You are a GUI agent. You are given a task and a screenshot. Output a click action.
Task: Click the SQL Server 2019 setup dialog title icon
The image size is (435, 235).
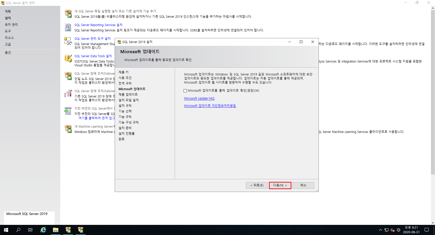pos(119,42)
